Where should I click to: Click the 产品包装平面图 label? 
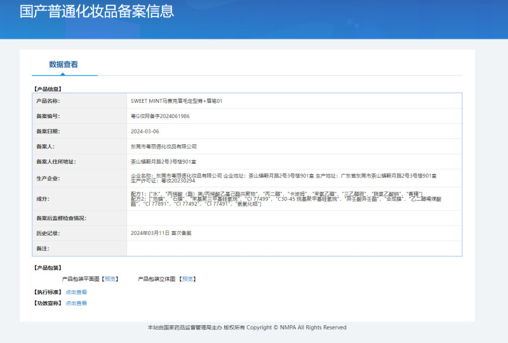81,279
